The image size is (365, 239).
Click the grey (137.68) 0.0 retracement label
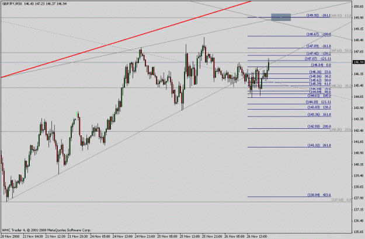[341, 200]
